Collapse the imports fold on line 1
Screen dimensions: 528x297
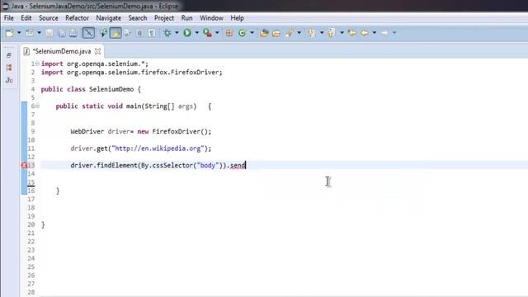pos(37,64)
